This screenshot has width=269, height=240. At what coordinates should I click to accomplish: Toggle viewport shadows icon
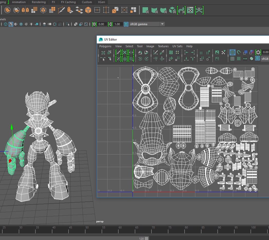36,24
